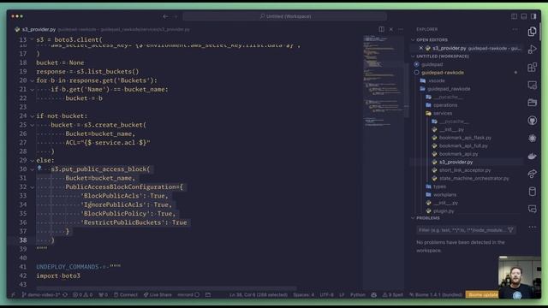Open the Live Share activity bar icon
548x308 pixels.
click(x=532, y=174)
